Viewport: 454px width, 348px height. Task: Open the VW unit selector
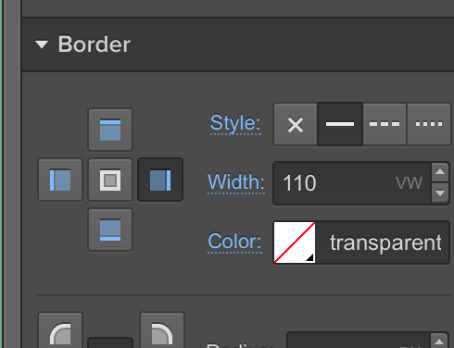point(409,183)
